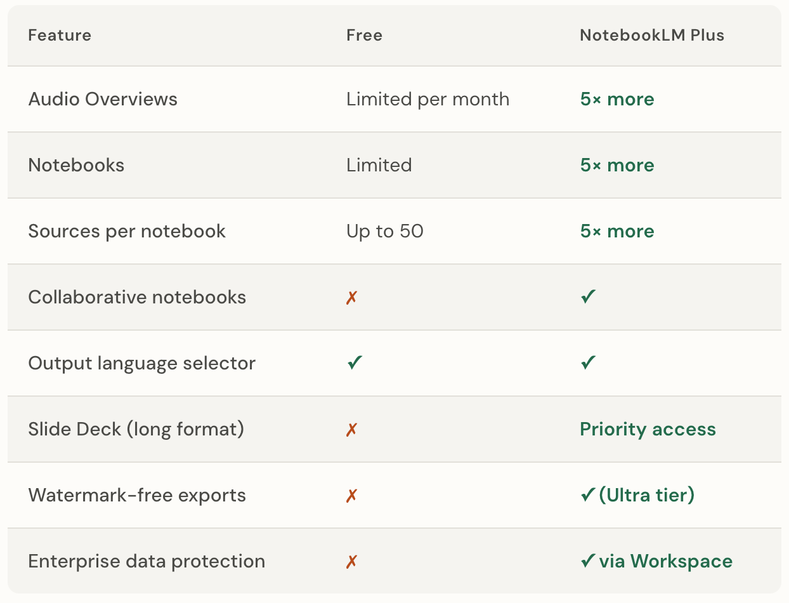Viewport: 789px width, 603px height.
Task: Select the 'Enterprise data protection' label
Action: tap(147, 562)
